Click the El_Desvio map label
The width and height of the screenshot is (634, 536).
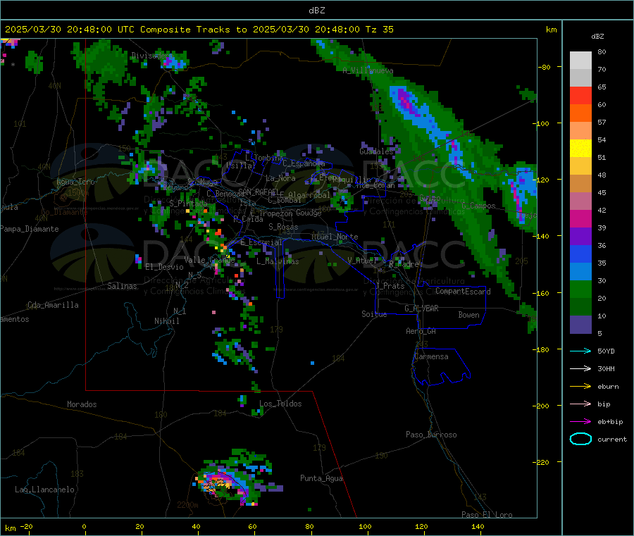pyautogui.click(x=165, y=267)
